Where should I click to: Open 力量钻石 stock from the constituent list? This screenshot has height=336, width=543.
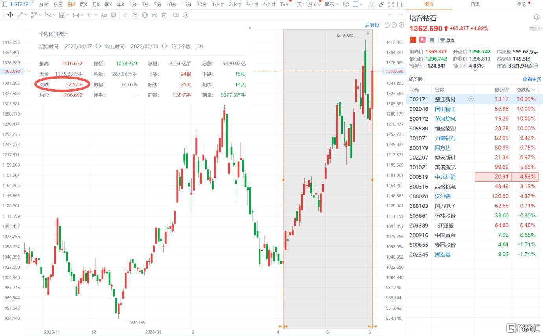(445, 138)
